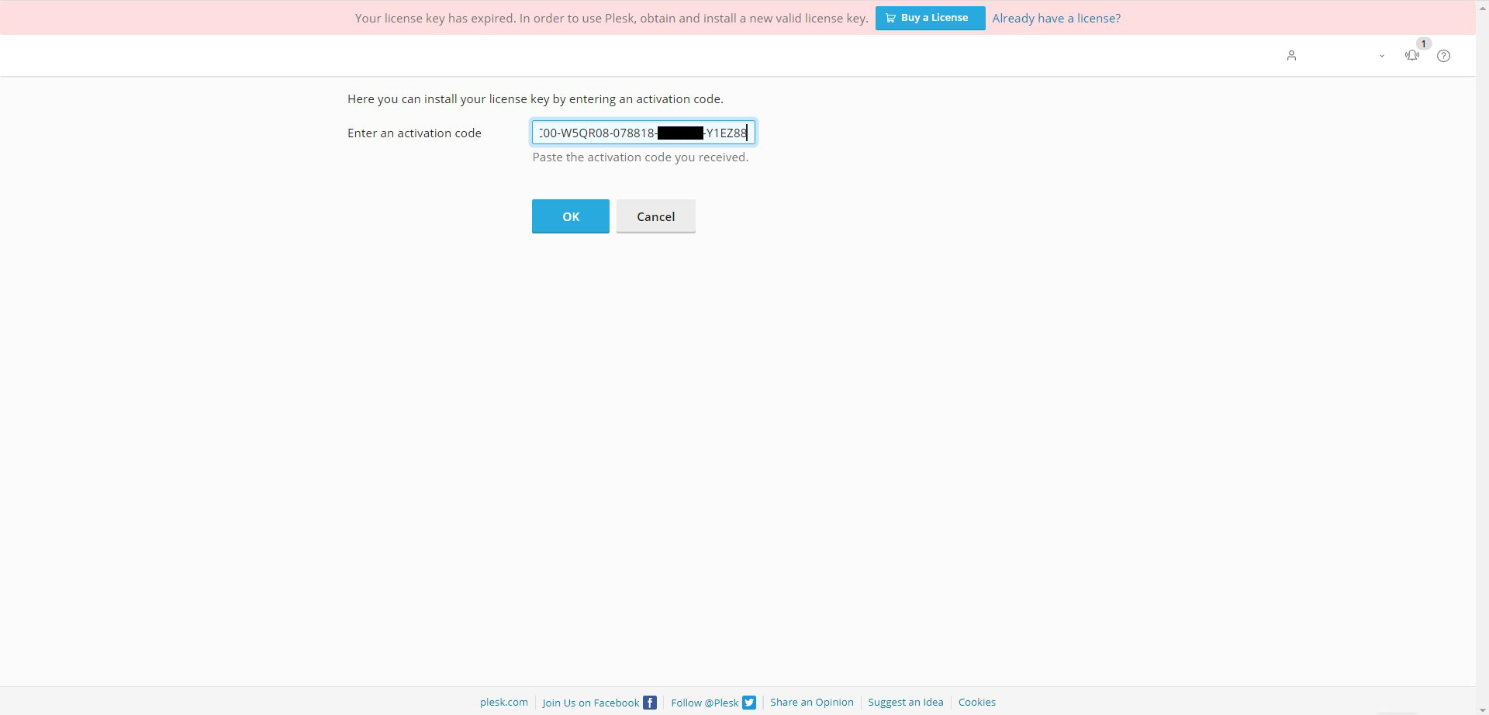
Task: Click the notification count badge
Action: (1423, 44)
